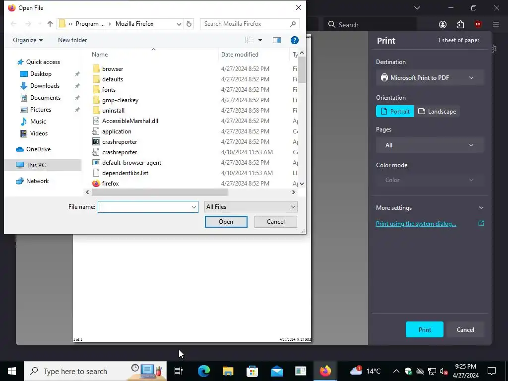Open address bar previous locations dropdown
Screen dimensions: 508x381
pos(179,24)
